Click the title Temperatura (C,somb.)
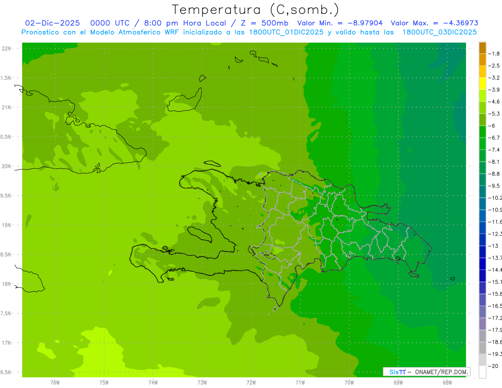 256,10
